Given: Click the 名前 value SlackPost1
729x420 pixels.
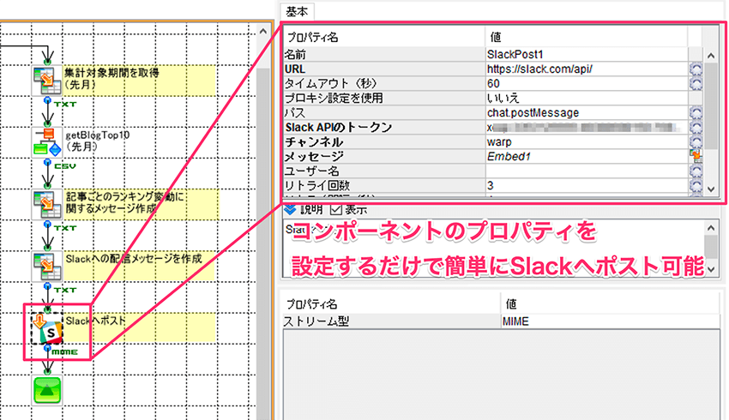Looking at the screenshot, I should 515,54.
